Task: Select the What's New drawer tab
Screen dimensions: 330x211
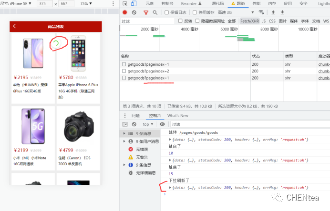Action: (x=177, y=116)
